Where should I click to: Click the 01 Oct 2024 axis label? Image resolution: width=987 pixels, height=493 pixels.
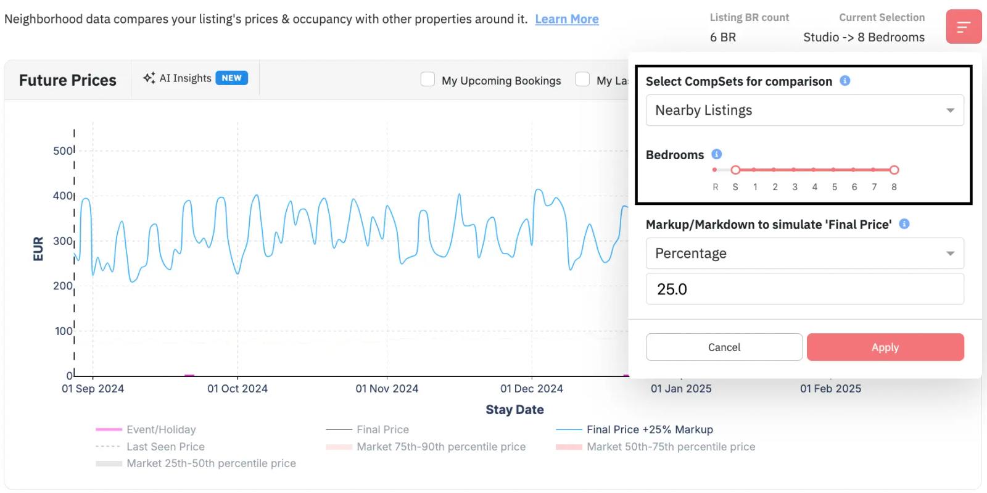(x=237, y=389)
